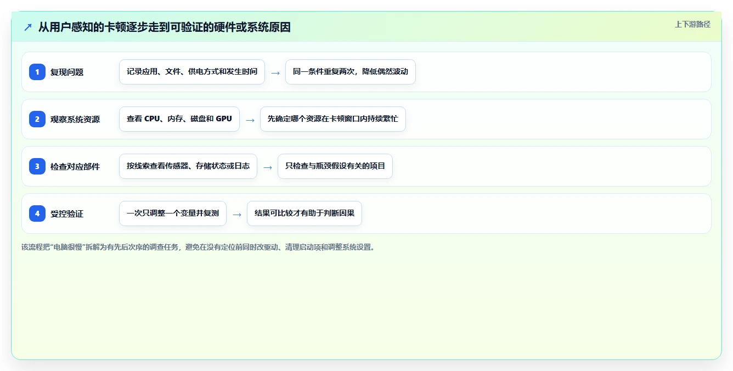Click the 复现问题 step label

pyautogui.click(x=67, y=72)
